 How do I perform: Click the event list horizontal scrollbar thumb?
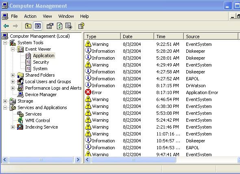(x=133, y=160)
